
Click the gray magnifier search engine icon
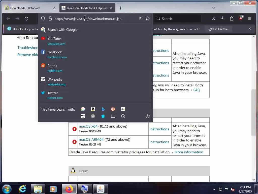coord(93,116)
